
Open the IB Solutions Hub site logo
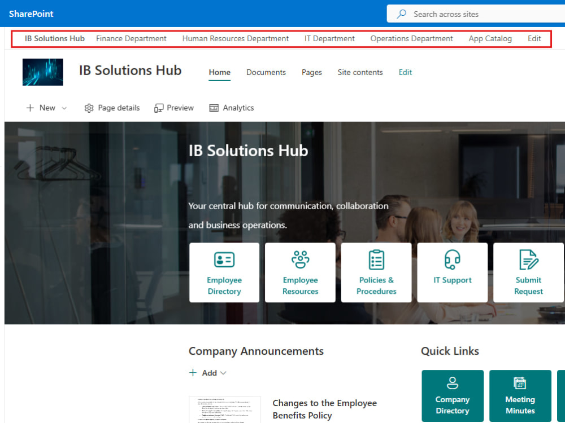43,72
